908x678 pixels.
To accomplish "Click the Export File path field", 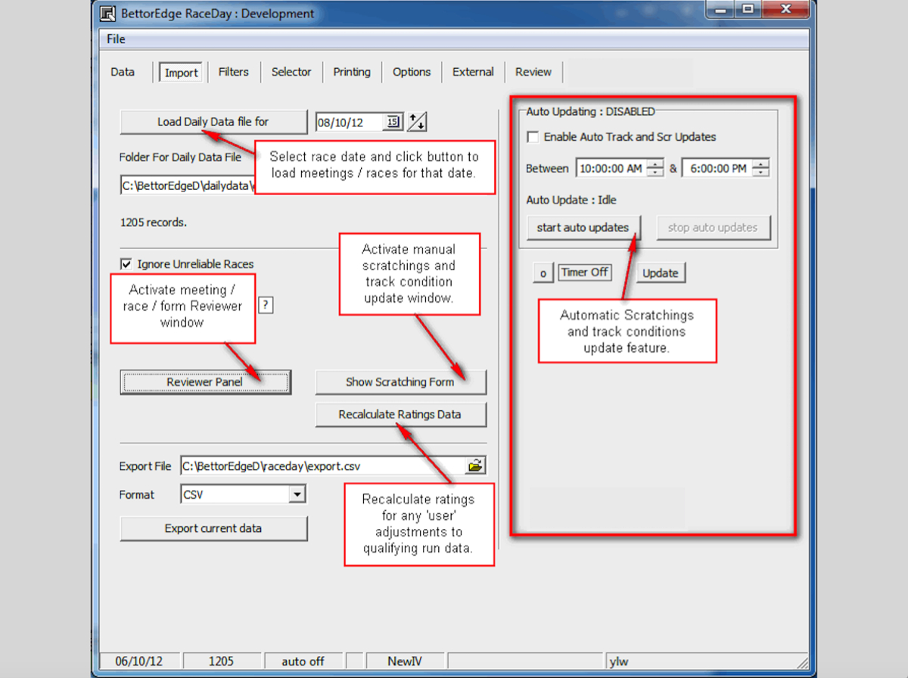I will pyautogui.click(x=322, y=466).
